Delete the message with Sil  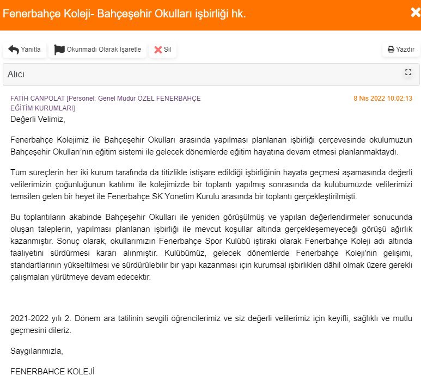[163, 50]
